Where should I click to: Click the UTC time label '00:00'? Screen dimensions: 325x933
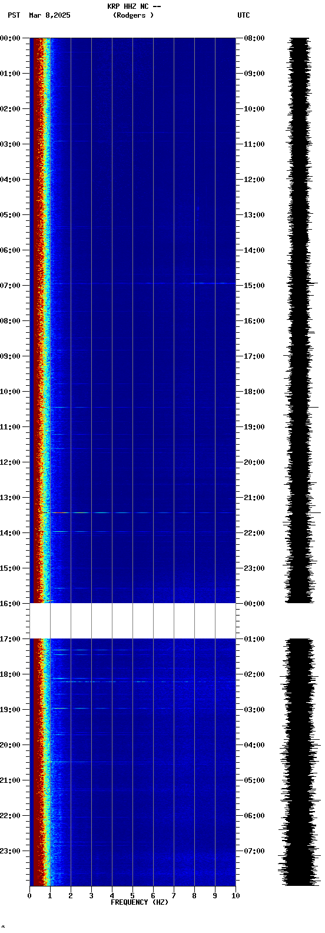coord(254,604)
